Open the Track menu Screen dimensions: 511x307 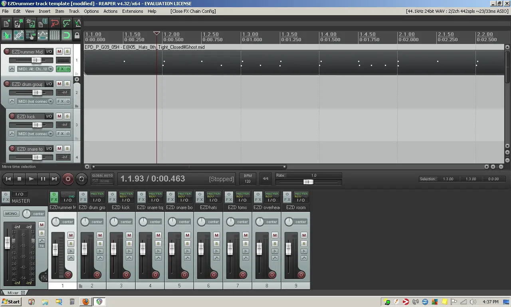[x=74, y=11]
